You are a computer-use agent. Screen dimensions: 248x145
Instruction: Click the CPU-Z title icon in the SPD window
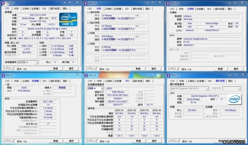pyautogui.click(x=86, y=76)
